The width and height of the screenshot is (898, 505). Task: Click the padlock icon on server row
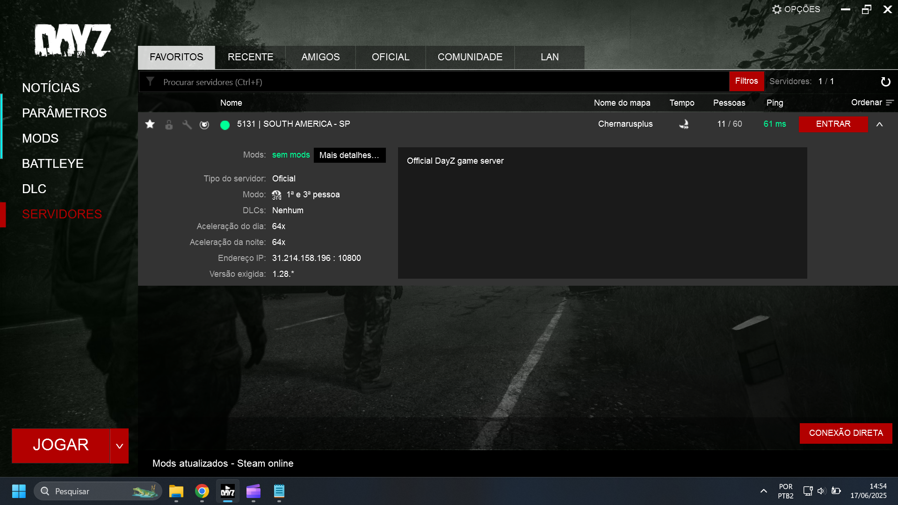(169, 124)
